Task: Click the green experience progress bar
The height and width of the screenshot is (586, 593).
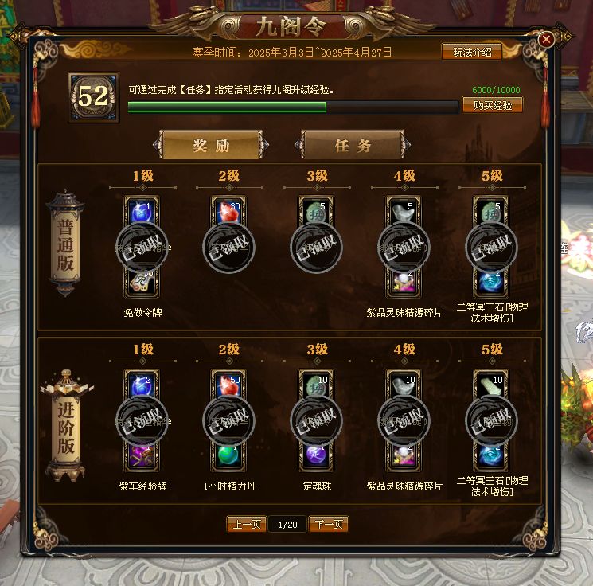Action: point(293,107)
